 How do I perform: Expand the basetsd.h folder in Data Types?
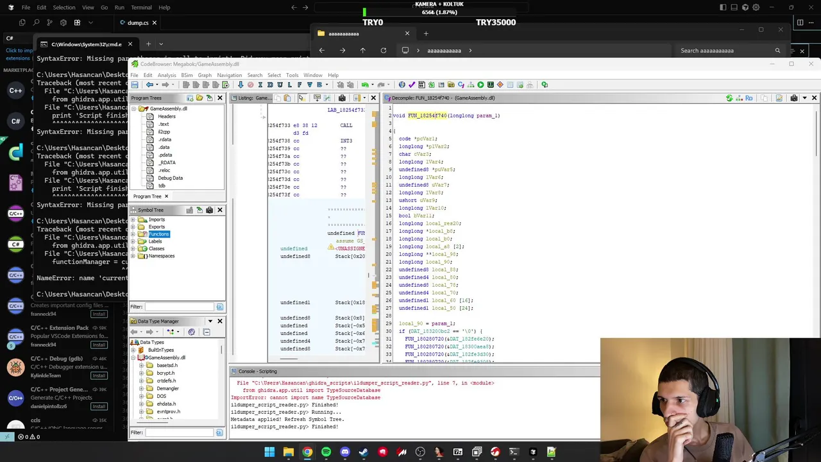coord(142,365)
